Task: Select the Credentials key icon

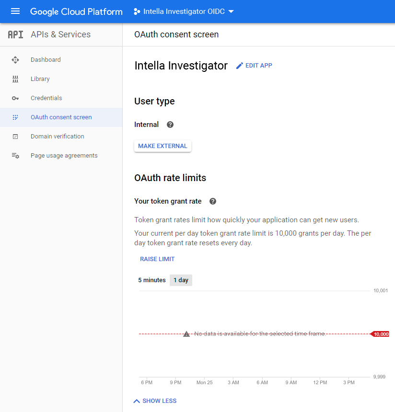Action: 15,98
